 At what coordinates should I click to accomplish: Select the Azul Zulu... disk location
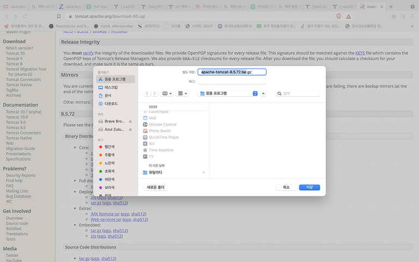112,129
